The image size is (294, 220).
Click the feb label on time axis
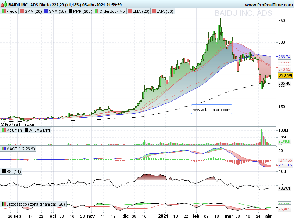point(196,216)
